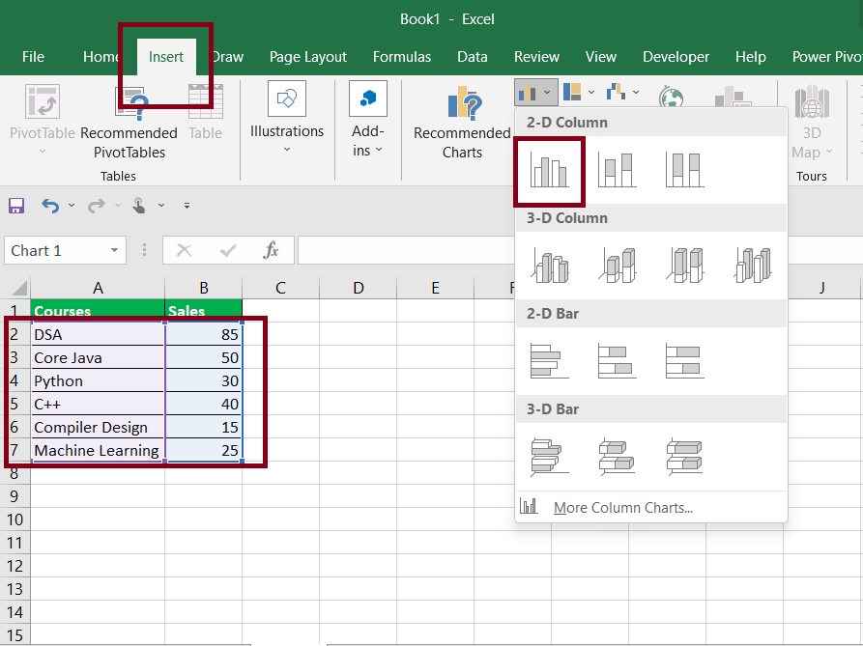
Task: Choose the 2-D Clustered Bar chart
Action: 549,361
